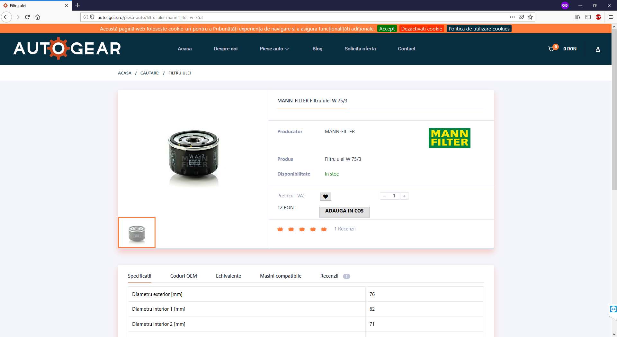Open page actions three-dot menu

[512, 17]
